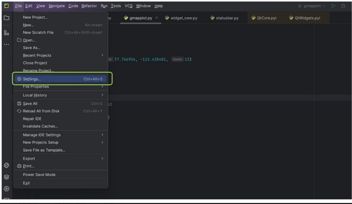Open the Structure tool window icon
This screenshot has width=352, height=204.
tap(7, 33)
